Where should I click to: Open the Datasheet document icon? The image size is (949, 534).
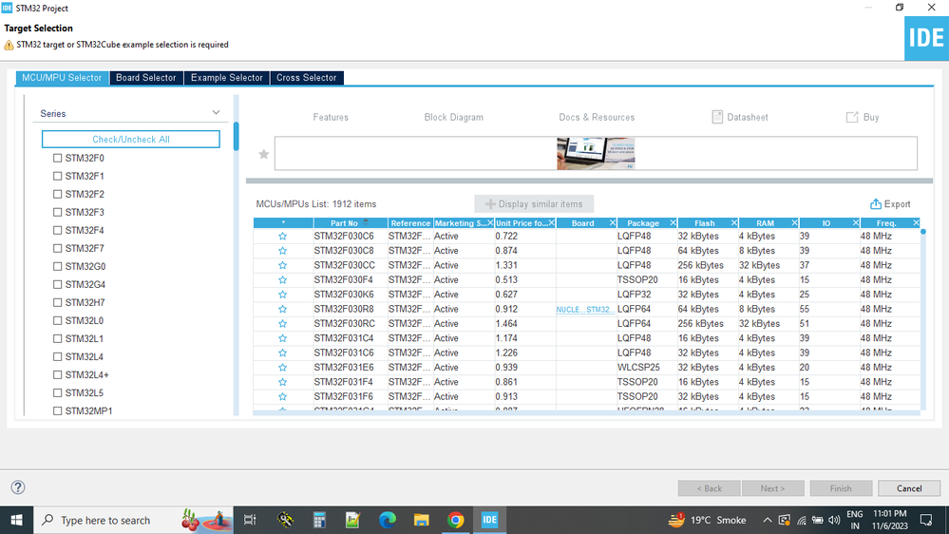[x=717, y=117]
